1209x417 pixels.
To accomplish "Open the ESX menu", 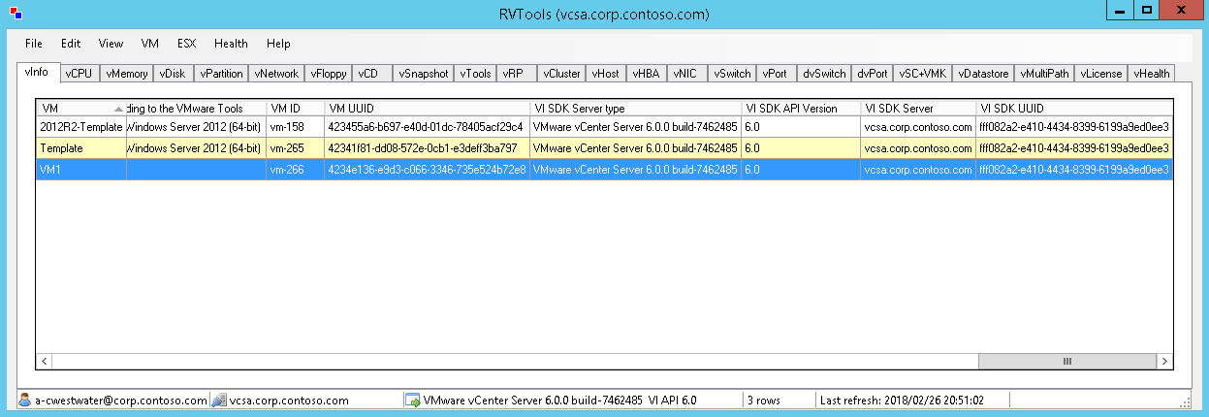I will [x=186, y=44].
